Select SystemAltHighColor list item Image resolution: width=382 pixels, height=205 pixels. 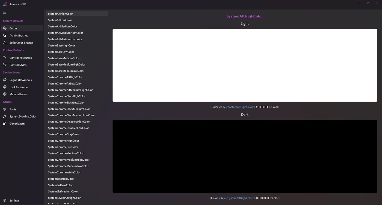[x=76, y=14]
